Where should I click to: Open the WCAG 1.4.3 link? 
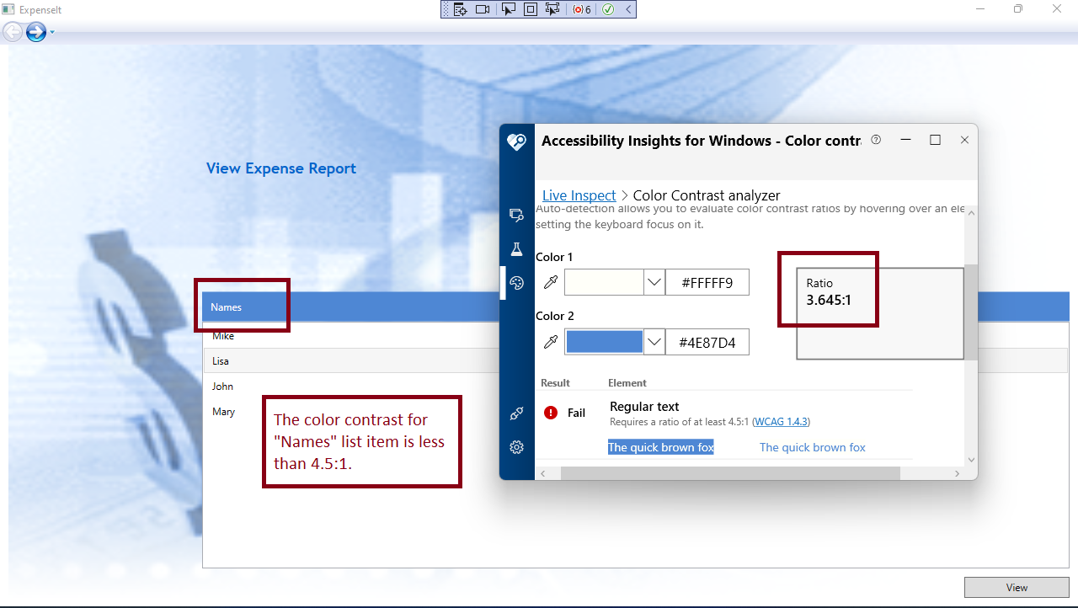(781, 421)
